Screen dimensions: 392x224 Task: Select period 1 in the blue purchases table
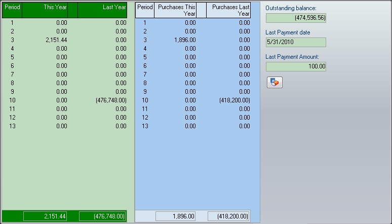coord(145,23)
